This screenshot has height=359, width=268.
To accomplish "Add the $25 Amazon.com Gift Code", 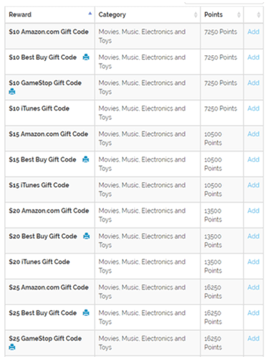I will coord(254,287).
